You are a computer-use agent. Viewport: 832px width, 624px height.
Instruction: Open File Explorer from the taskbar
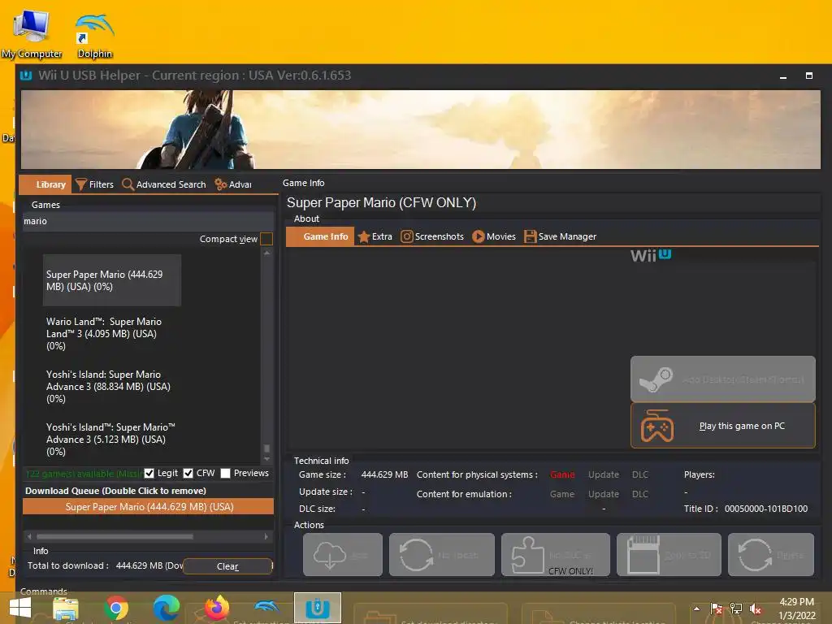click(x=66, y=608)
